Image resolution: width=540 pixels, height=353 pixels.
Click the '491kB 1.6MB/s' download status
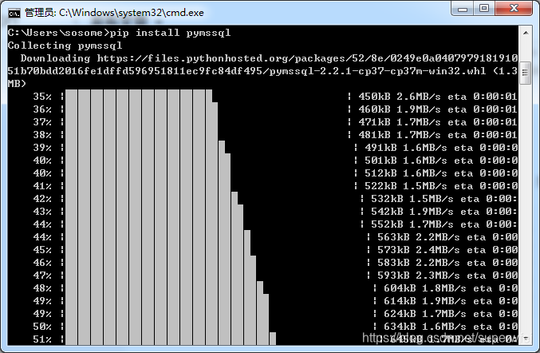coord(406,148)
